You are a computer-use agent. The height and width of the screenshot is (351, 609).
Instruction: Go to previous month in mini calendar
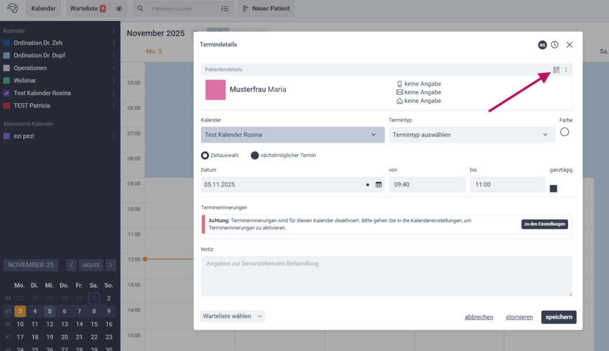71,265
